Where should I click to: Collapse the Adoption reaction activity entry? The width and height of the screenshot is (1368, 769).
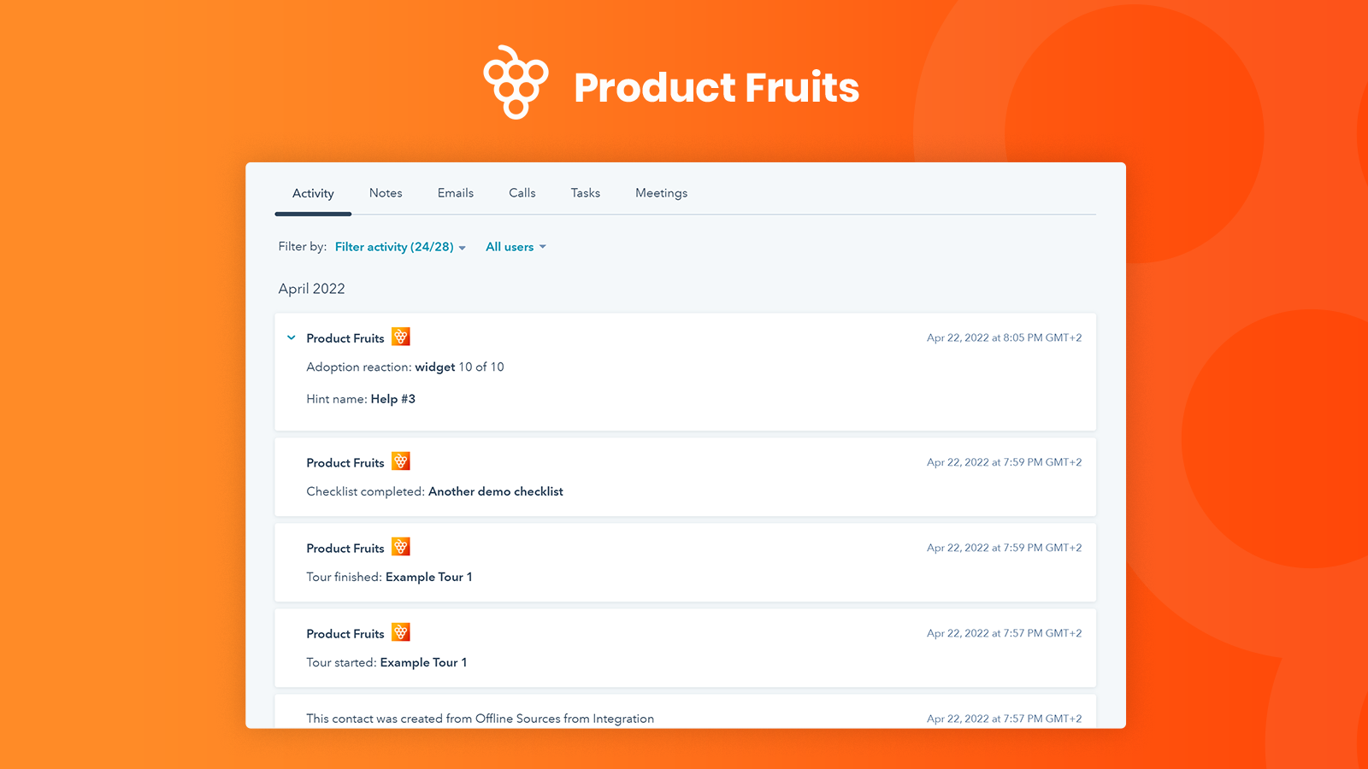pos(292,338)
